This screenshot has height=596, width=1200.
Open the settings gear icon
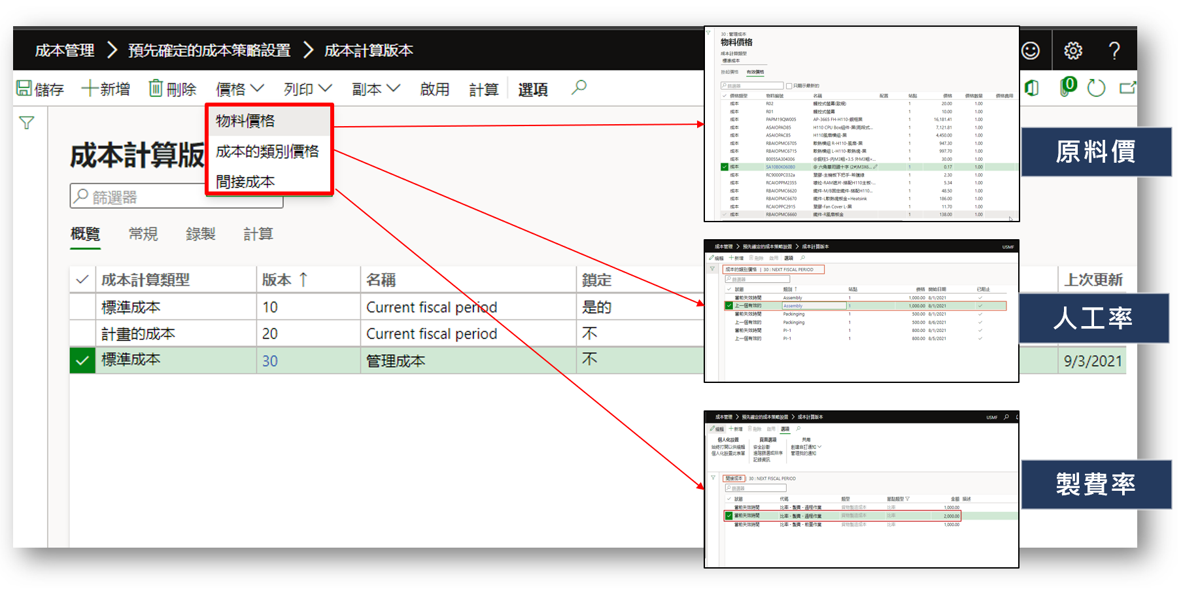(x=1074, y=50)
